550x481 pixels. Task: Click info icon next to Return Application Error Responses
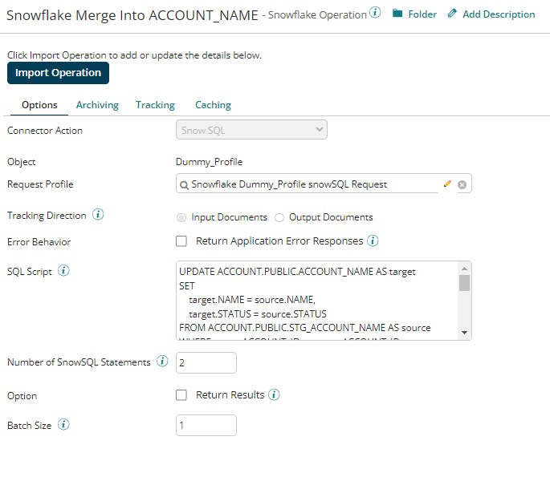tap(373, 240)
